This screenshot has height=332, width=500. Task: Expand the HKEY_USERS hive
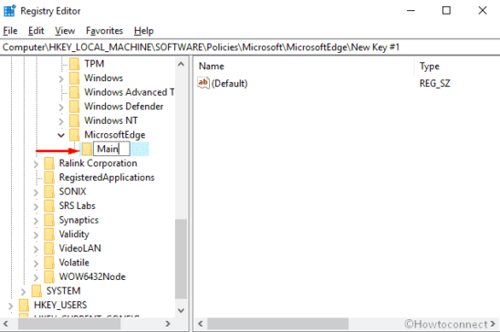point(11,306)
